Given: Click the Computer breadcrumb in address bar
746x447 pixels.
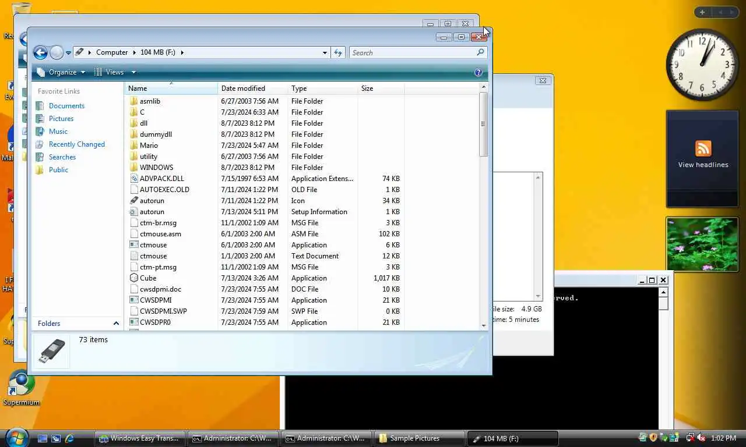Looking at the screenshot, I should click(112, 52).
